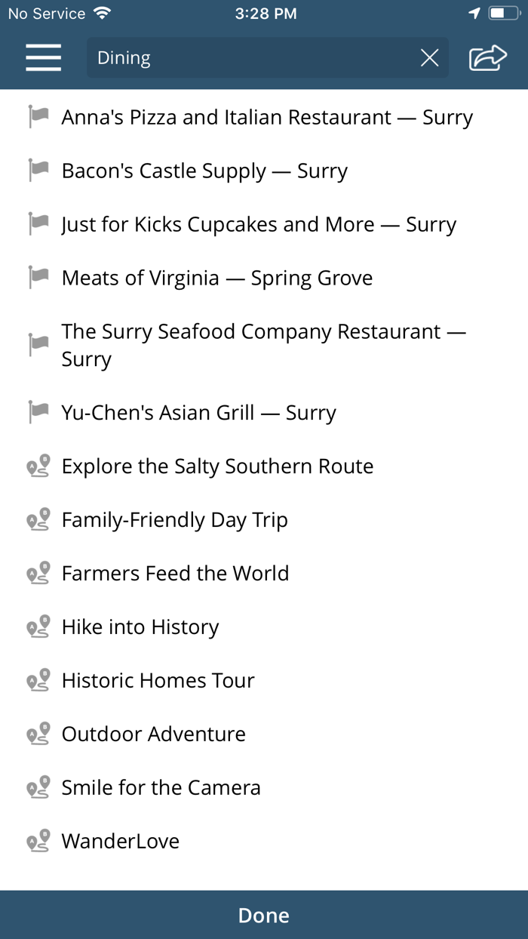Tap the pin icon beside Hike into History
Viewport: 528px width, 939px height.
(37, 627)
